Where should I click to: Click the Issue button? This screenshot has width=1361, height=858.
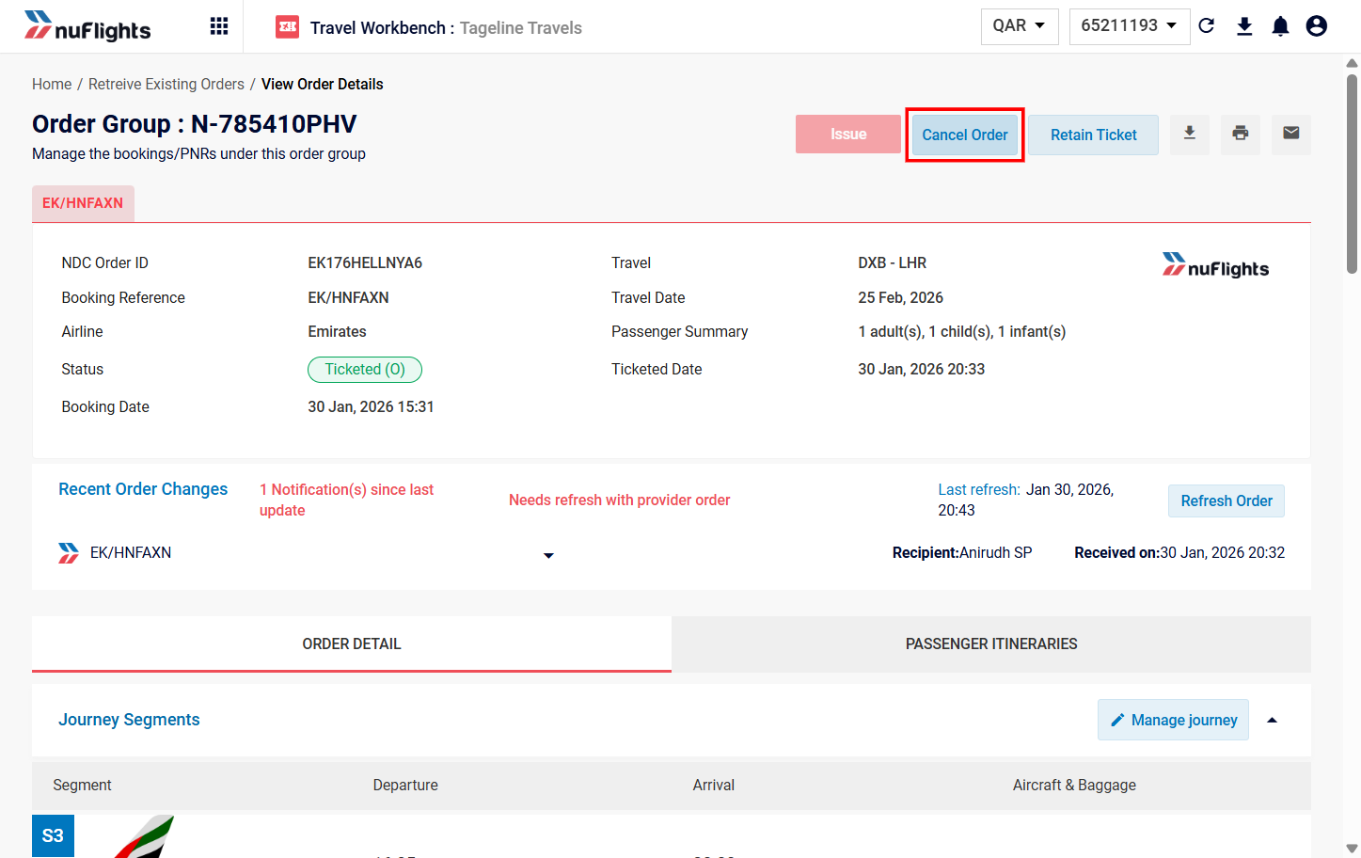point(848,135)
